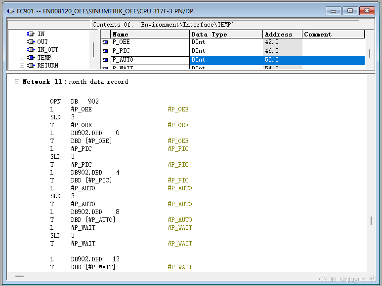Click the 'L DB902.DBD 0' statement
This screenshot has width=382, height=286.
coord(85,133)
